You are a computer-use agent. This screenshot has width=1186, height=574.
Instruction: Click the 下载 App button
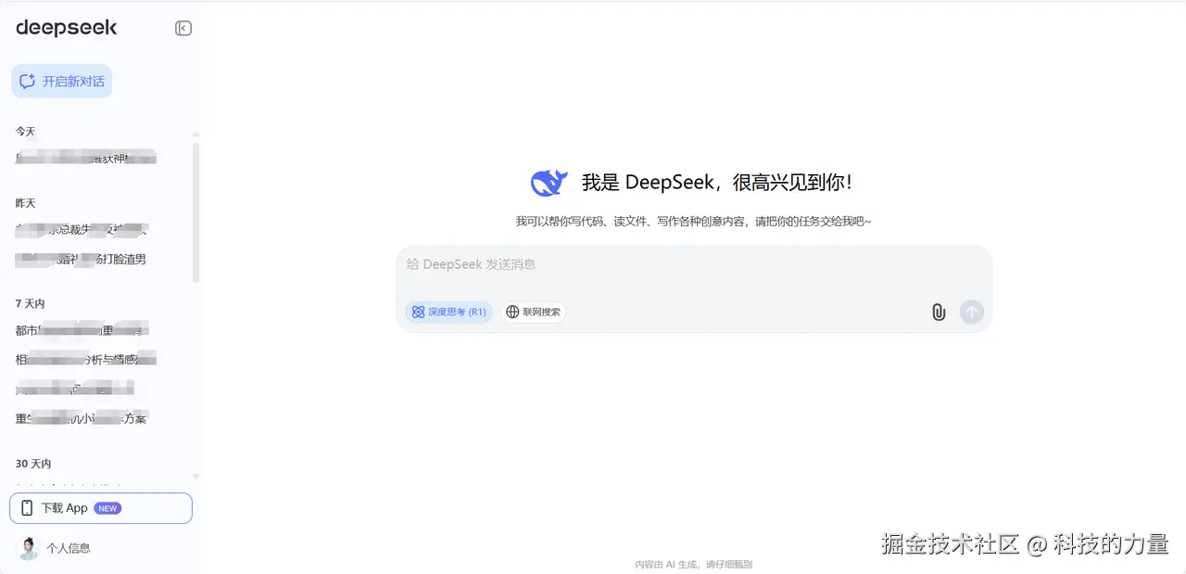(x=101, y=508)
